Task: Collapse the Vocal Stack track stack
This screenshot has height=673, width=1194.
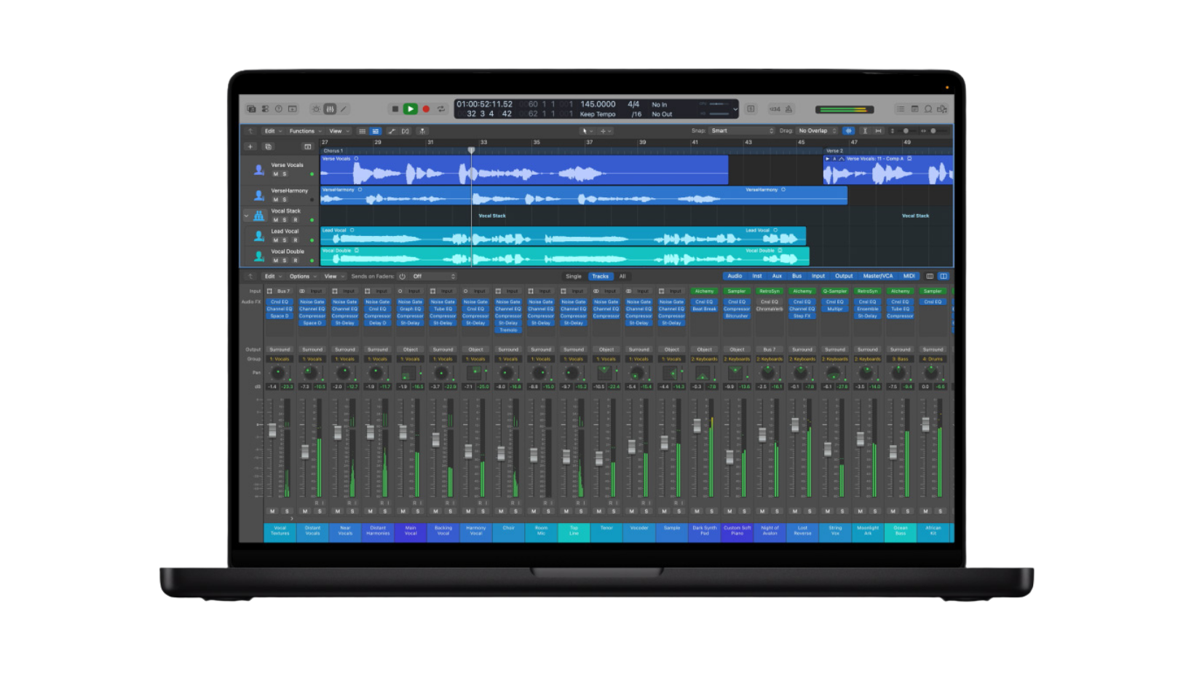Action: tap(246, 216)
